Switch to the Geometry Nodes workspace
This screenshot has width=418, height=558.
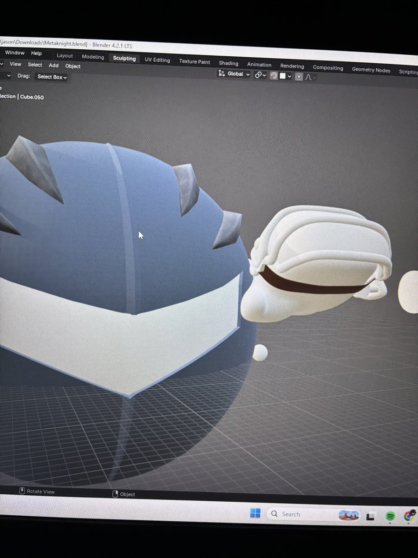pos(371,70)
